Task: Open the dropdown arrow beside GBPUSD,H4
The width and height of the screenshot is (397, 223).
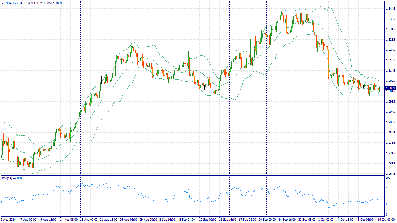Action: (3, 3)
